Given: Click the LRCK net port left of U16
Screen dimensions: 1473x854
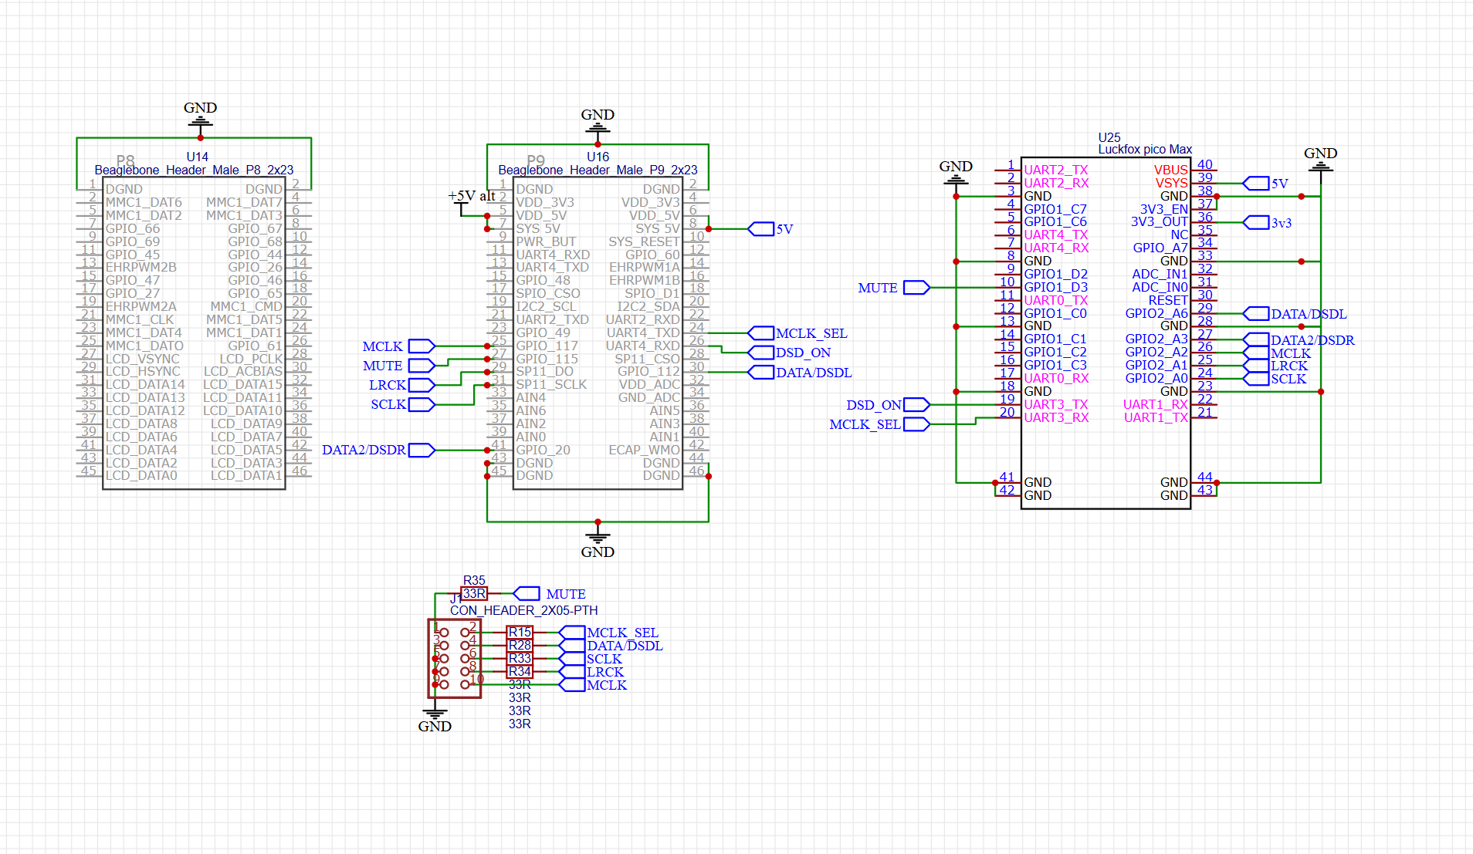Looking at the screenshot, I should 422,385.
